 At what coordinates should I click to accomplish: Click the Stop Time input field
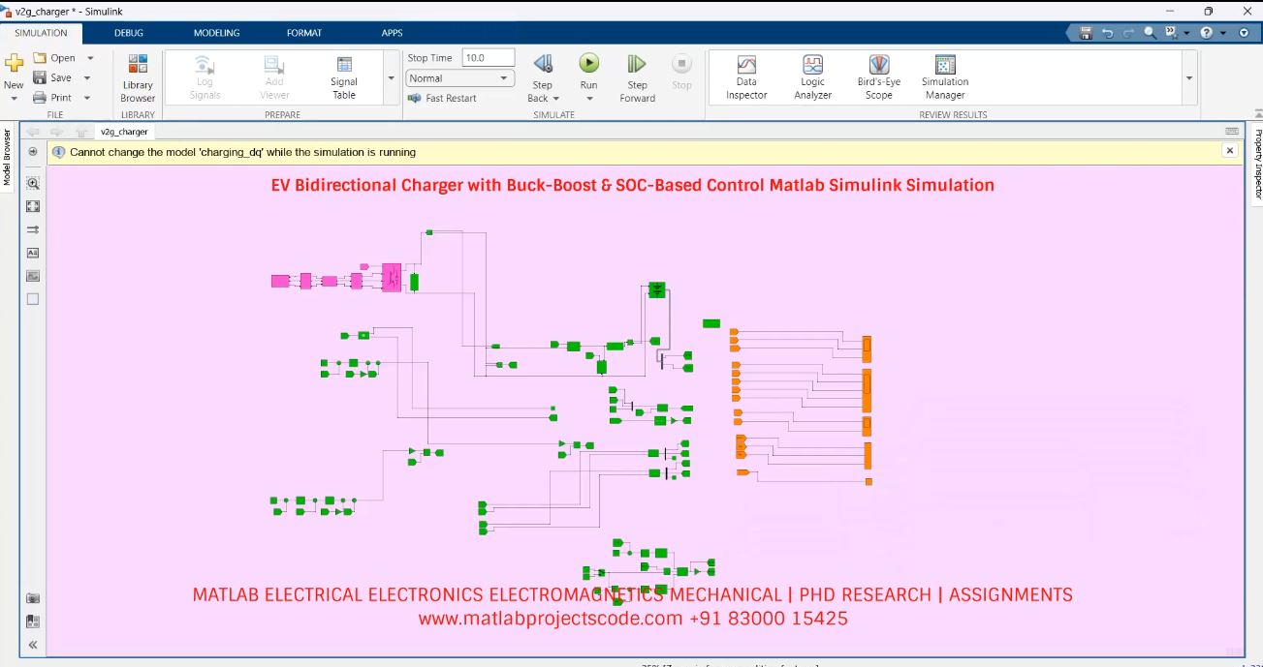[488, 58]
